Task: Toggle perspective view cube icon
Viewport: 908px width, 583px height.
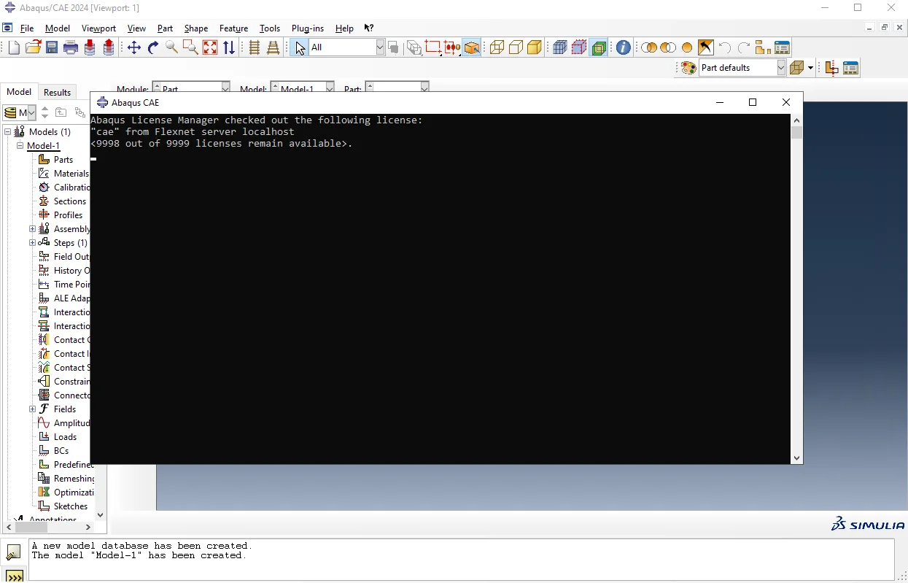Action: [x=473, y=47]
